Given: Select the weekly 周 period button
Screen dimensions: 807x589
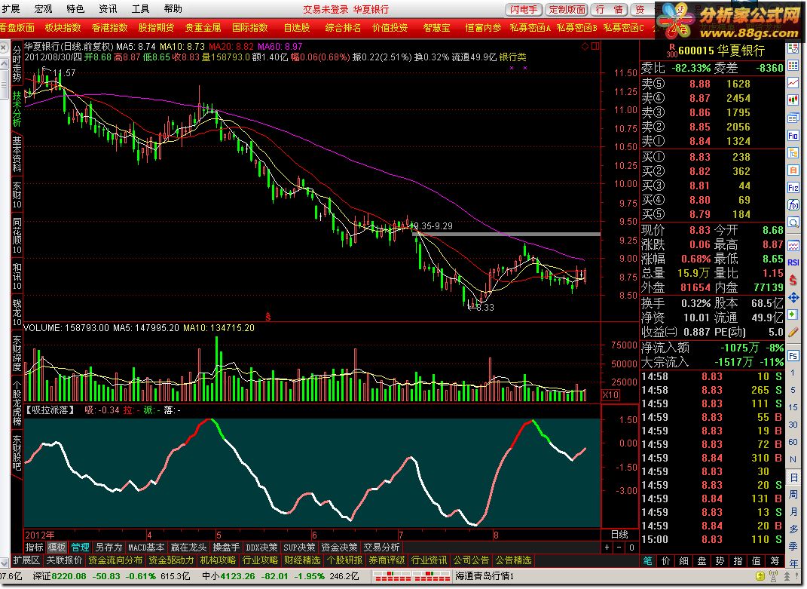Looking at the screenshot, I should [793, 495].
